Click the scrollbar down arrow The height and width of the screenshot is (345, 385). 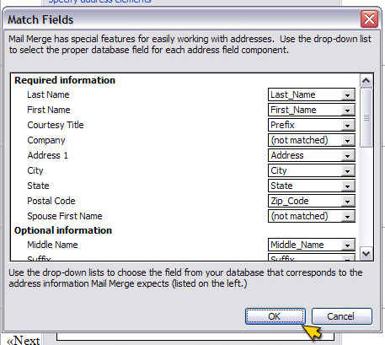click(366, 254)
